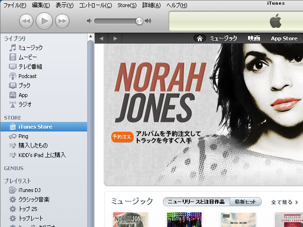Image resolution: width=303 pixels, height=227 pixels.
Task: Select テレビ番組 TV icon in library
Action: click(x=13, y=67)
